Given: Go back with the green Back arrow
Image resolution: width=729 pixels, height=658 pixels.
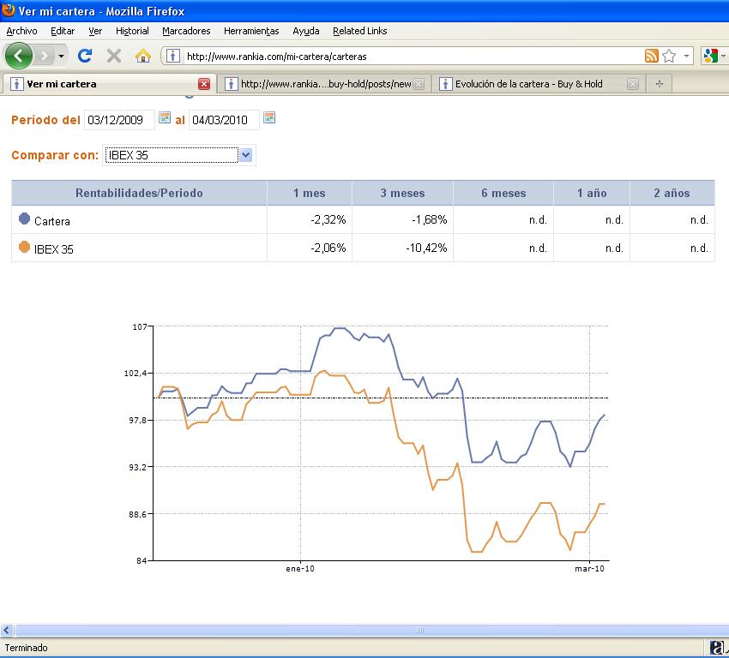Looking at the screenshot, I should [x=18, y=56].
